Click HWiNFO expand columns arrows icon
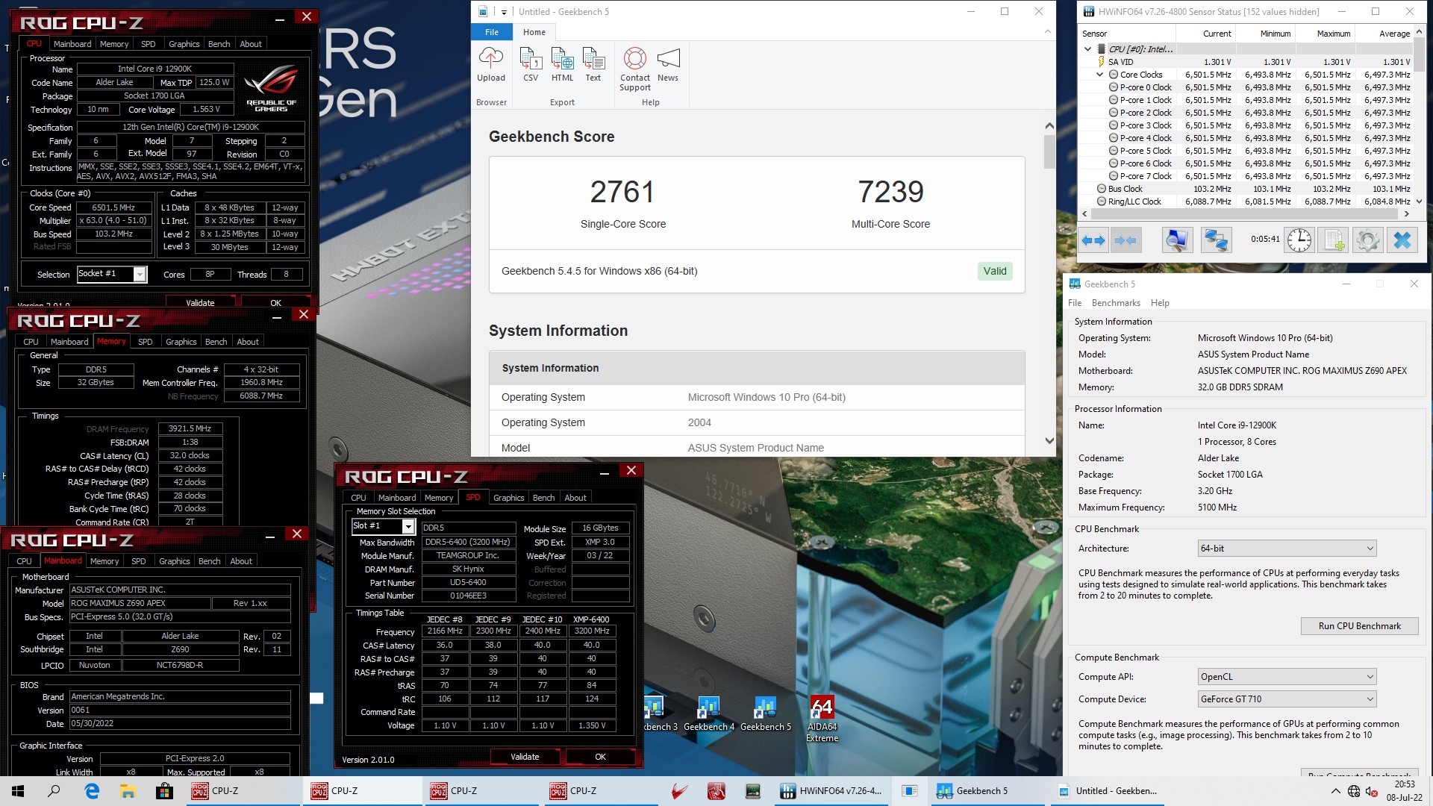The width and height of the screenshot is (1433, 806). [x=1093, y=240]
